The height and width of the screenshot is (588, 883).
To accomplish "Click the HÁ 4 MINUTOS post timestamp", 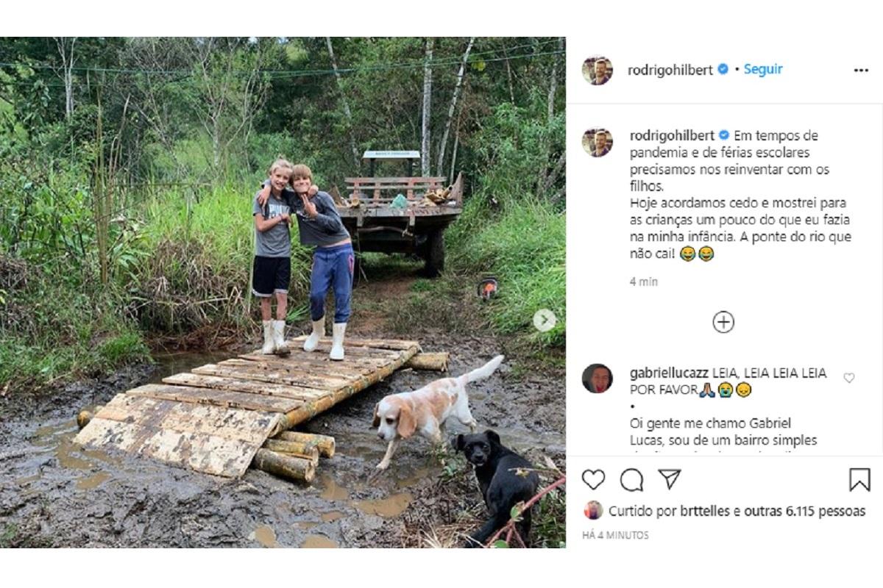I will [x=615, y=535].
